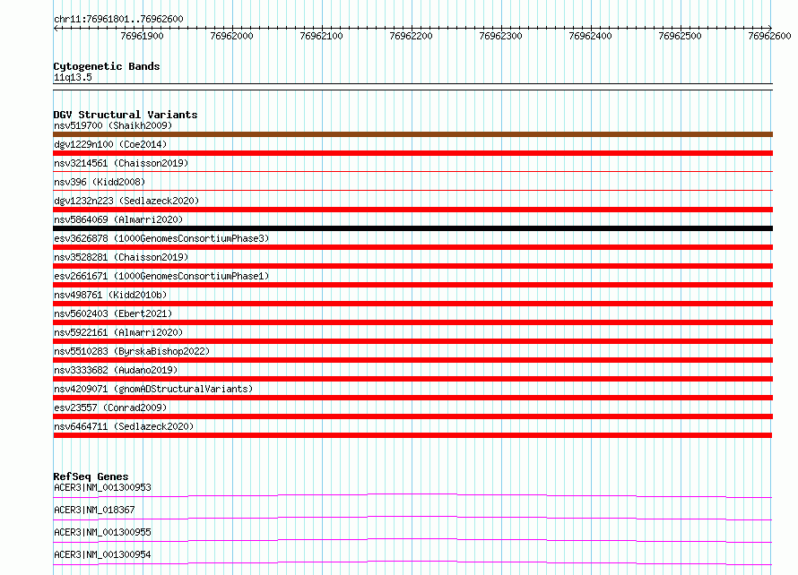Click the red bar of dgv1232n223
This screenshot has height=575, width=798.
412,210
